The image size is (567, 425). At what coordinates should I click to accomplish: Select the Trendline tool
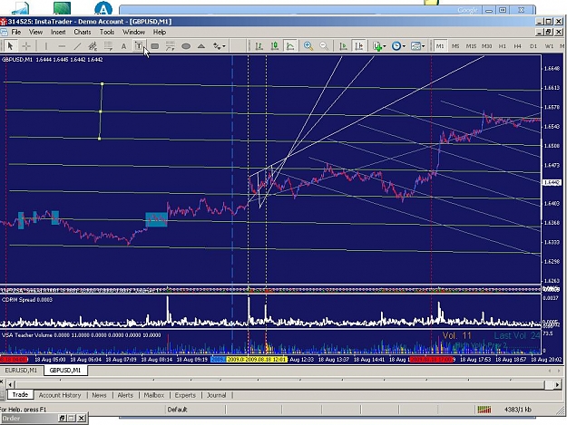coord(77,46)
